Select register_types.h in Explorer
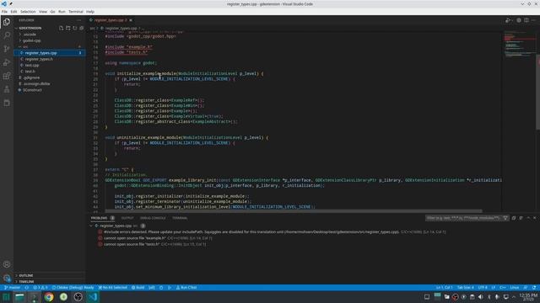This screenshot has width=540, height=303. pyautogui.click(x=50, y=59)
